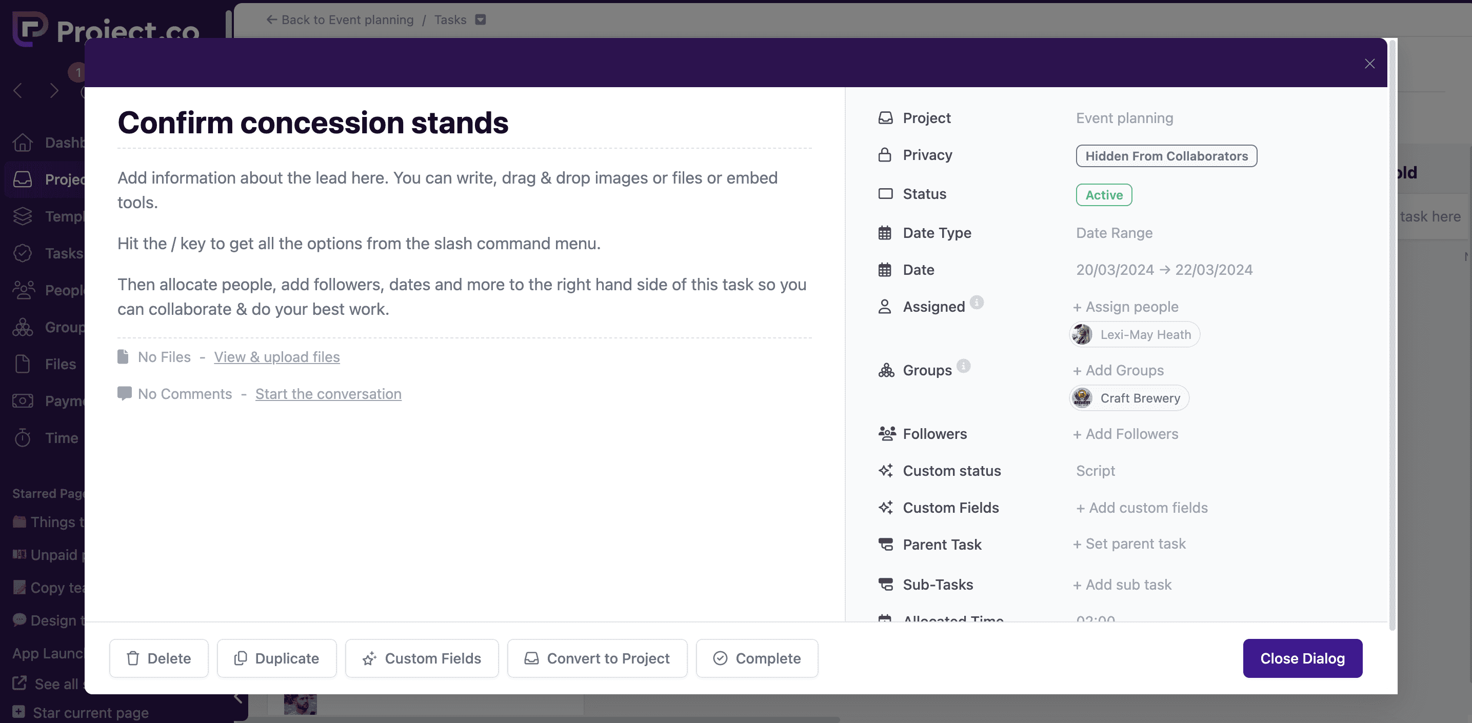The width and height of the screenshot is (1472, 723).
Task: Click the dialog's vertical scrollbar
Action: click(1392, 343)
